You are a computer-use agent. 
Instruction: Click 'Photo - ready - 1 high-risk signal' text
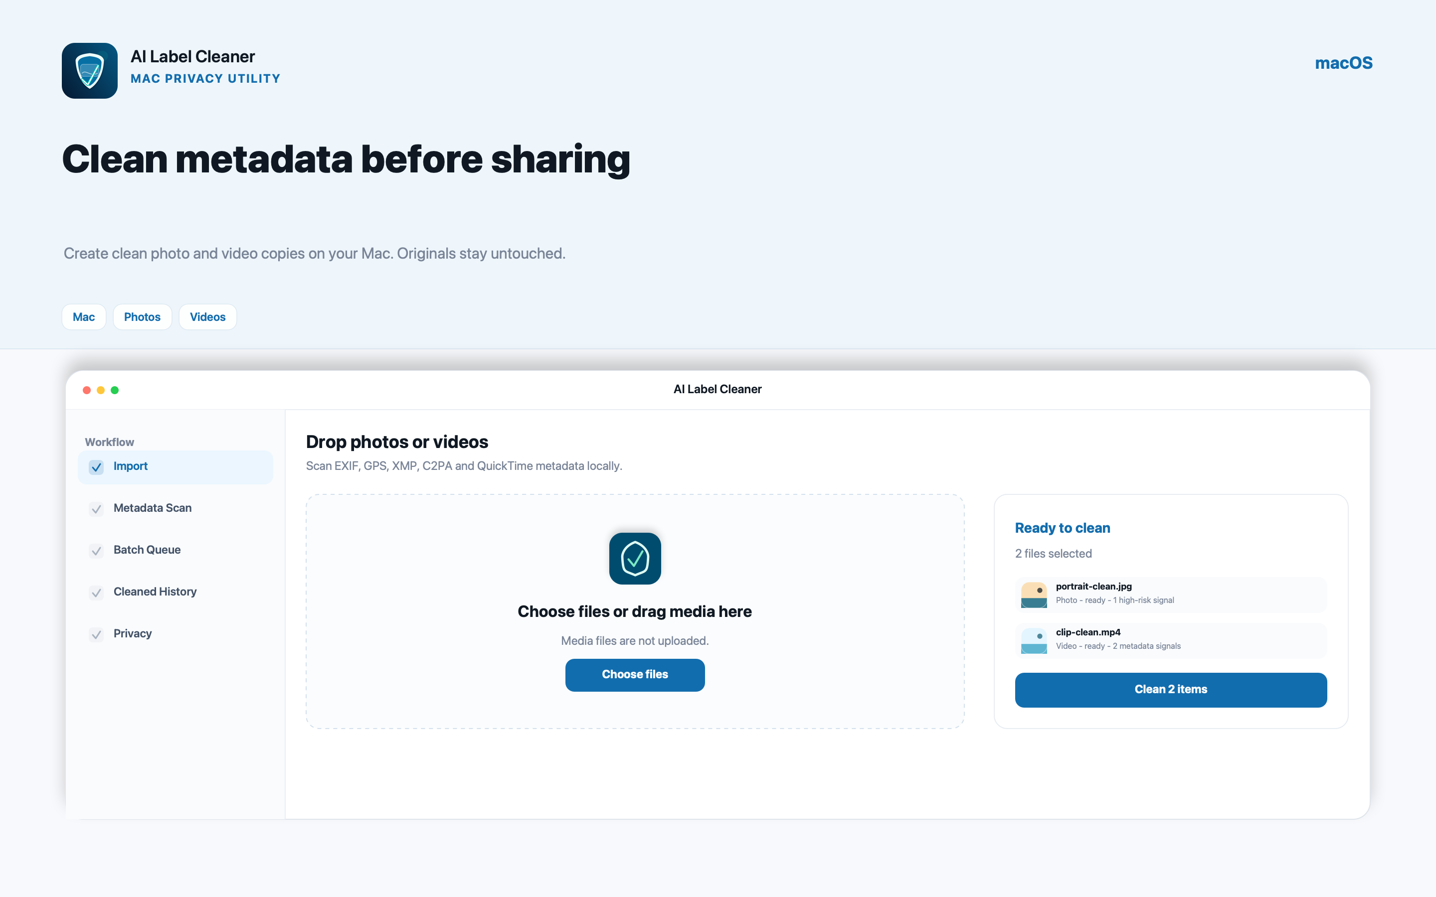[1114, 600]
